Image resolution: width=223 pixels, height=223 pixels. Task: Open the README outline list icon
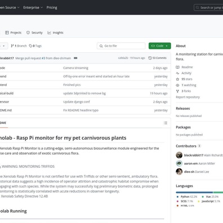166,123
